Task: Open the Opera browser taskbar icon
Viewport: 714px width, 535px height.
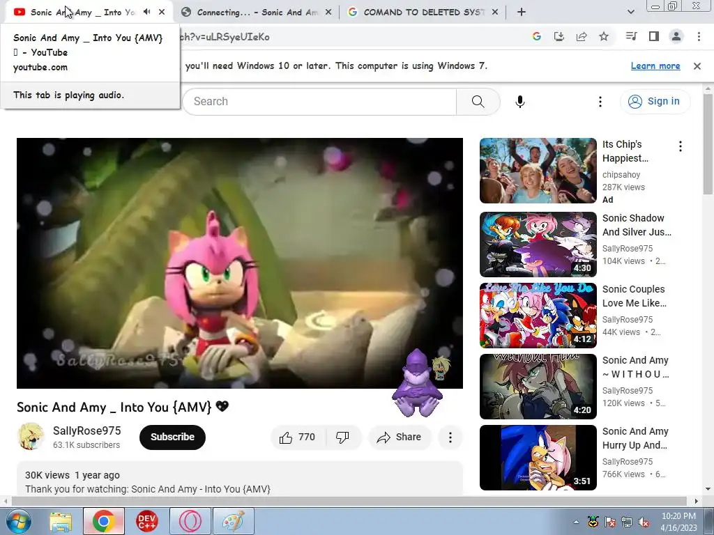Action: point(190,521)
